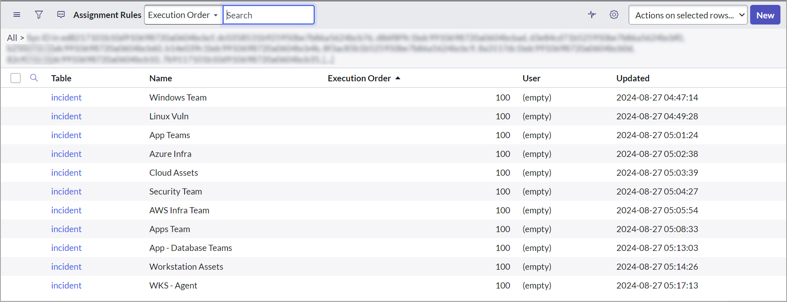Screen dimensions: 787x302
Task: Open the list context hamburger menu
Action: pos(17,15)
